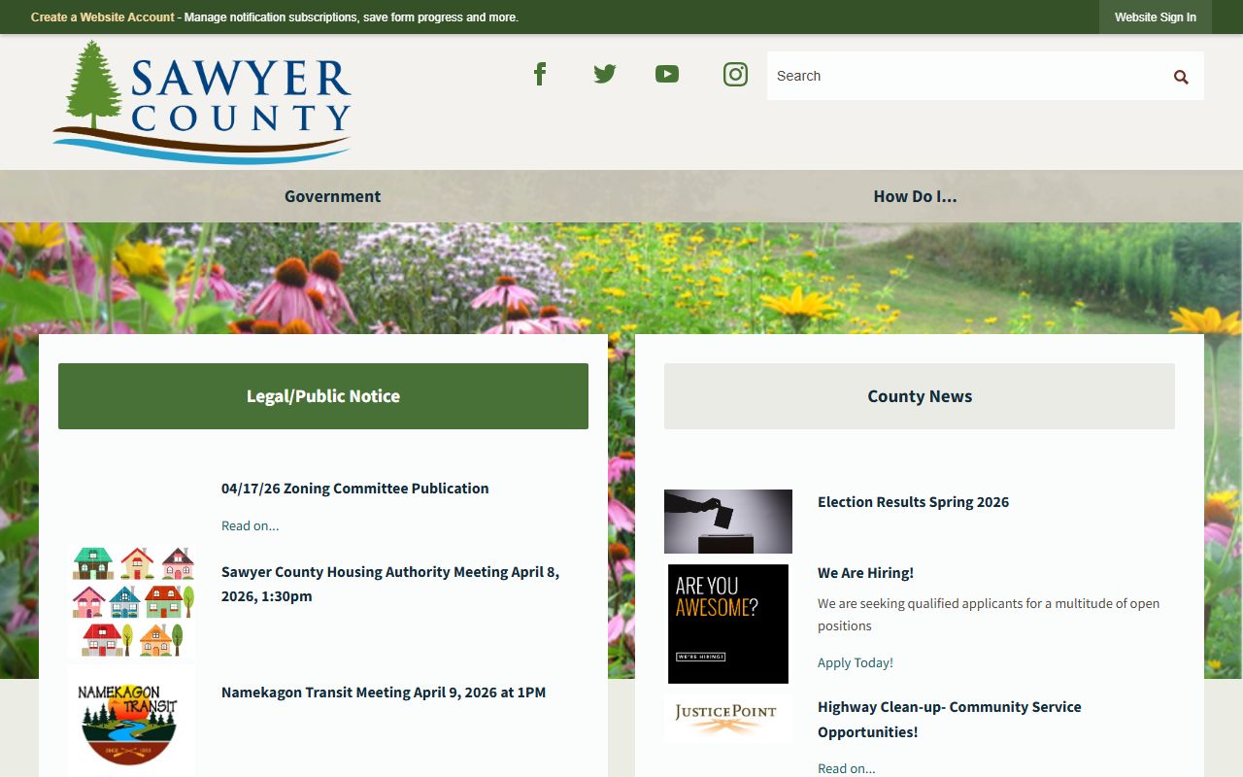Select the Legal/Public Notice tab
Viewport: 1243px width, 777px height.
click(x=323, y=396)
